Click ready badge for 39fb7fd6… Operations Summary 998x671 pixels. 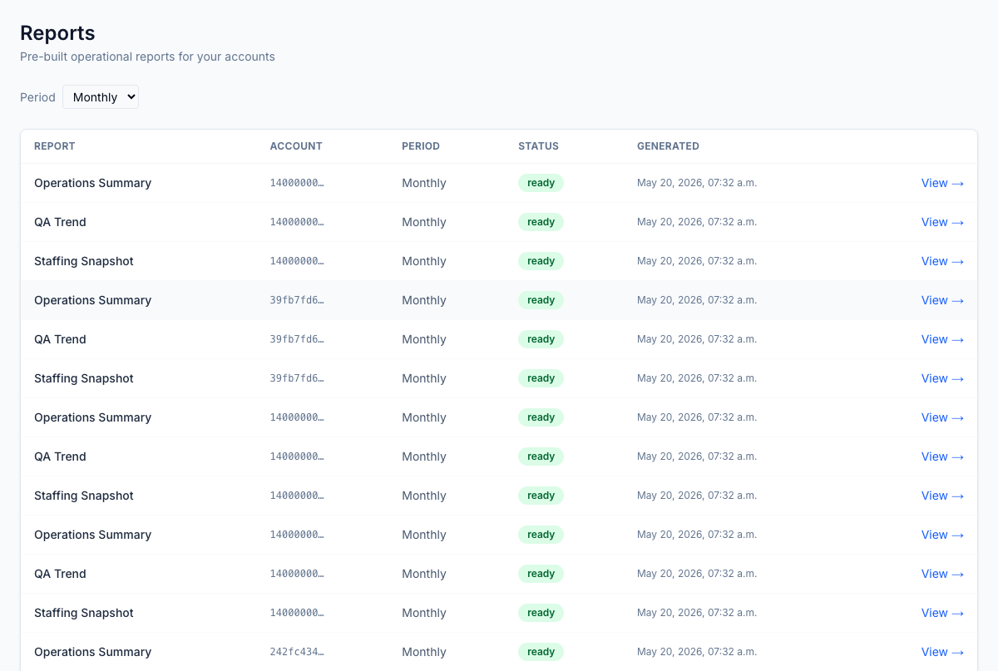click(x=541, y=300)
